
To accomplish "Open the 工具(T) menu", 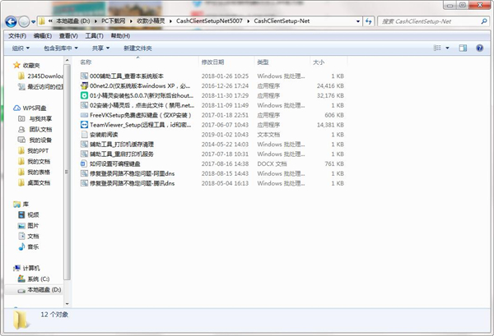I will 94,36.
